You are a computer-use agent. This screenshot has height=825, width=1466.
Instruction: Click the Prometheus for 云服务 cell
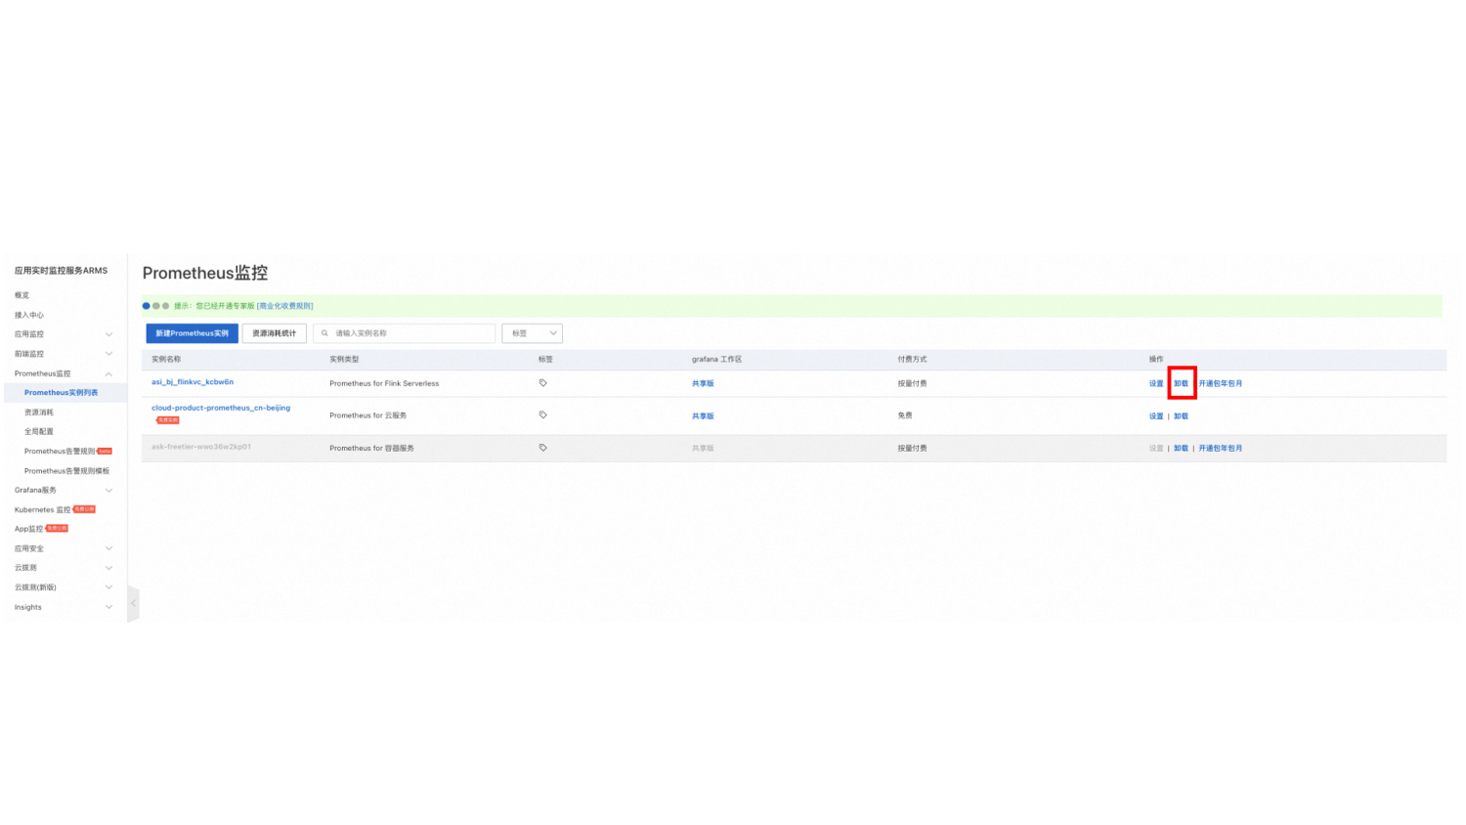point(368,415)
